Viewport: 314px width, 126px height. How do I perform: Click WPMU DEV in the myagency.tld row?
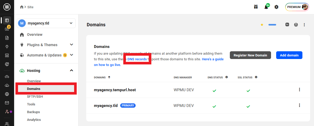coord(184,106)
